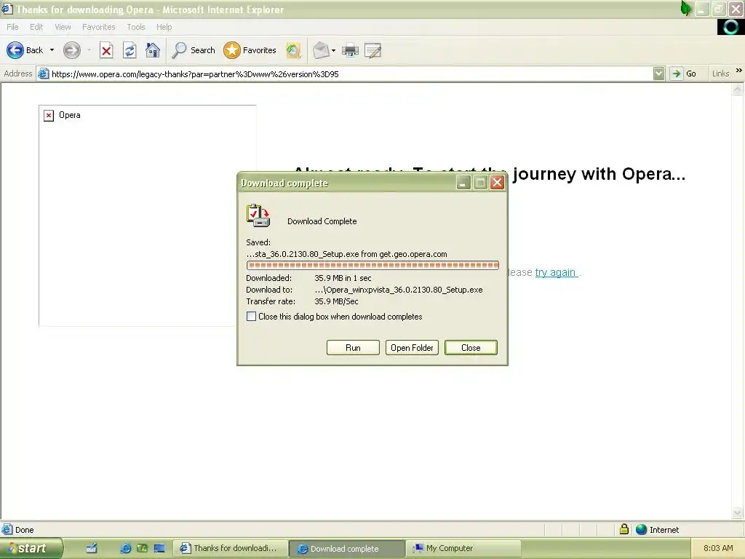The width and height of the screenshot is (745, 559).
Task: Print the page with printer icon
Action: pyautogui.click(x=350, y=50)
